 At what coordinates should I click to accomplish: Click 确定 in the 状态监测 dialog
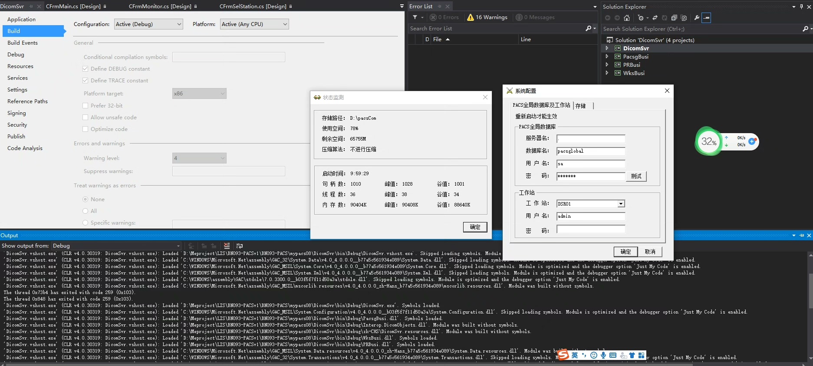475,227
